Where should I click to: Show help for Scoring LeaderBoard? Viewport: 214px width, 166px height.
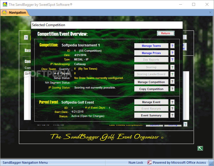pyautogui.click(x=172, y=74)
